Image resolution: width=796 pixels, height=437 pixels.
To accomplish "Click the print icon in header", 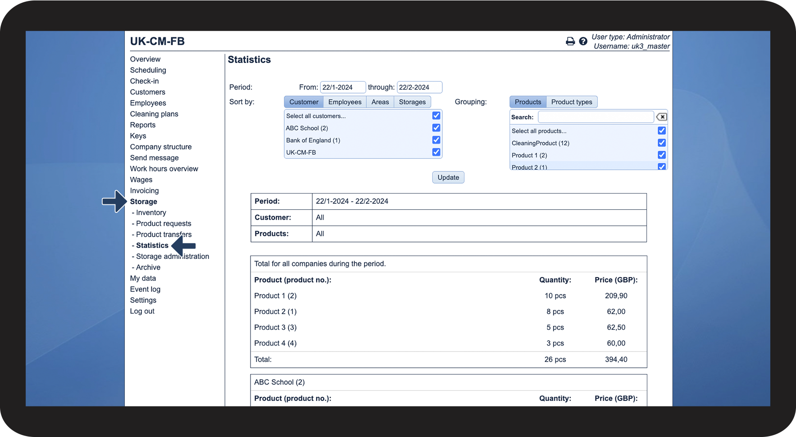I will coord(570,41).
